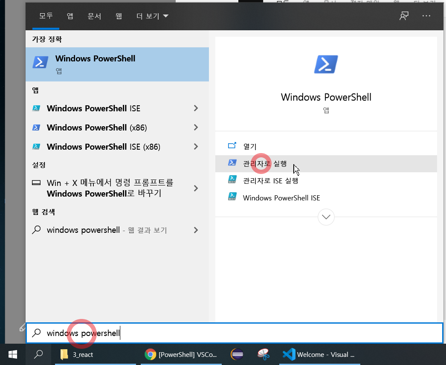The image size is (446, 365).
Task: Click the search box magnifier icon
Action: tap(36, 333)
